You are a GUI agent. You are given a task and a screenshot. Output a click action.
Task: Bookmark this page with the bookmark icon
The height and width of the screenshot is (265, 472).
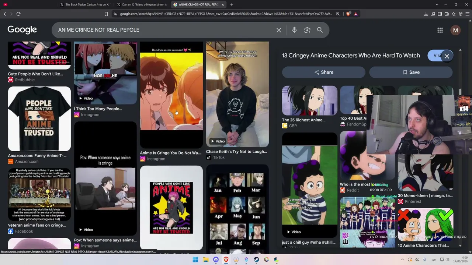[x=106, y=14]
